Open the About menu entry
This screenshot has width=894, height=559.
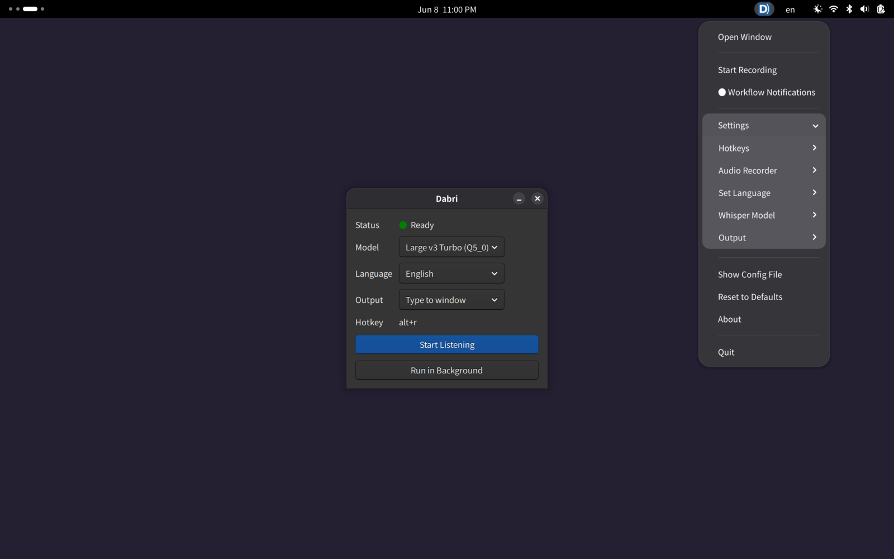764,319
